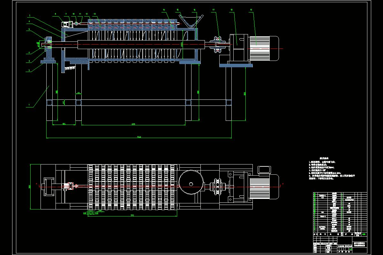
Task: Click callout number 9
Action: click(66, 14)
